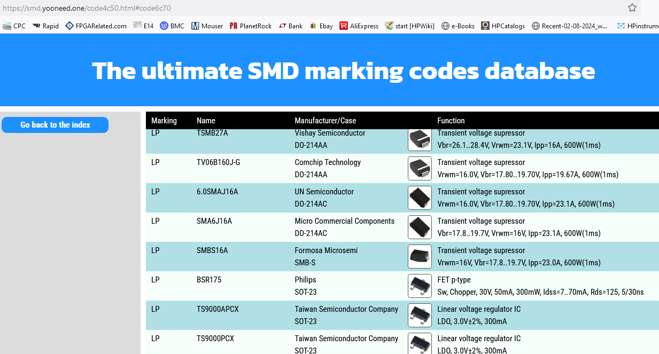Click the BSR175 SOT-23 package image

tap(420, 286)
